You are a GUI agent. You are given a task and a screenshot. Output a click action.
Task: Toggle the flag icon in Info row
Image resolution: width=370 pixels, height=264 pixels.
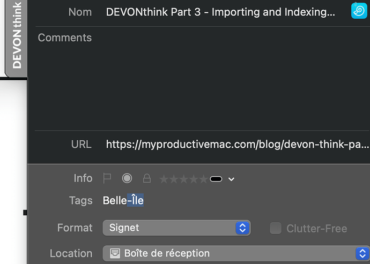point(107,178)
